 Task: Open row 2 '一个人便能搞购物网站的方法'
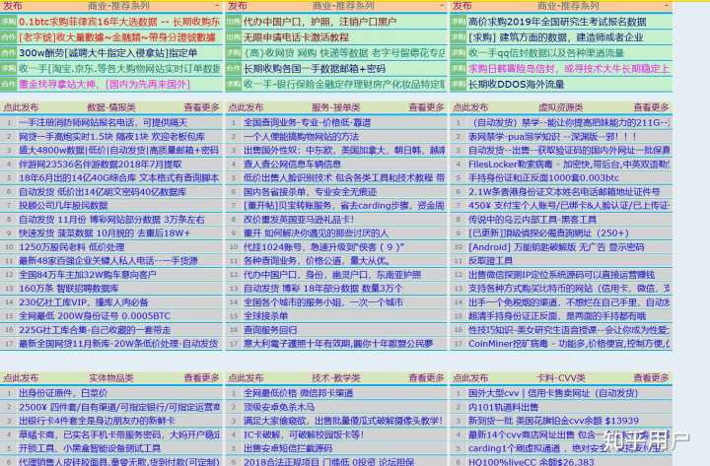point(301,137)
